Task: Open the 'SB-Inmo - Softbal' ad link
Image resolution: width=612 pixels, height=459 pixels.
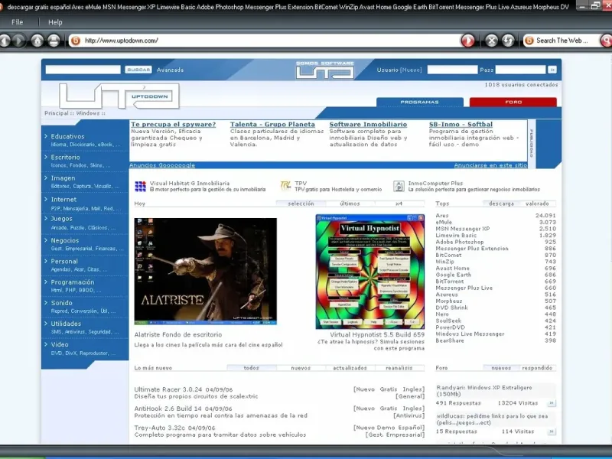Action: tap(461, 124)
